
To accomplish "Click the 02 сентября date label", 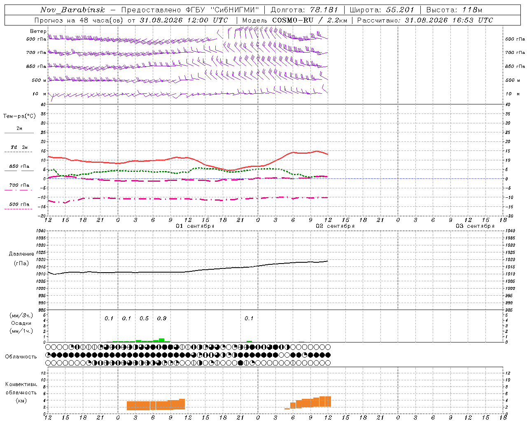I will point(335,226).
